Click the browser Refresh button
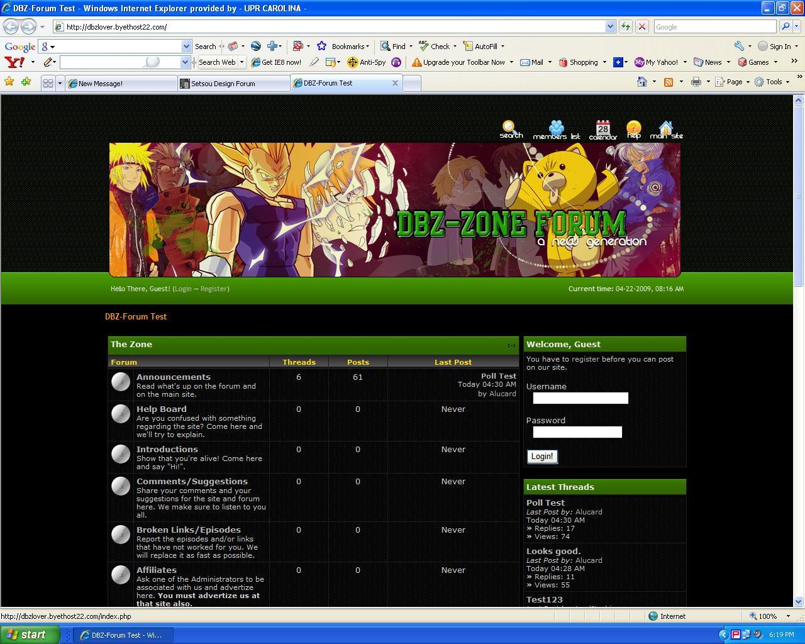The image size is (805, 644). point(625,26)
